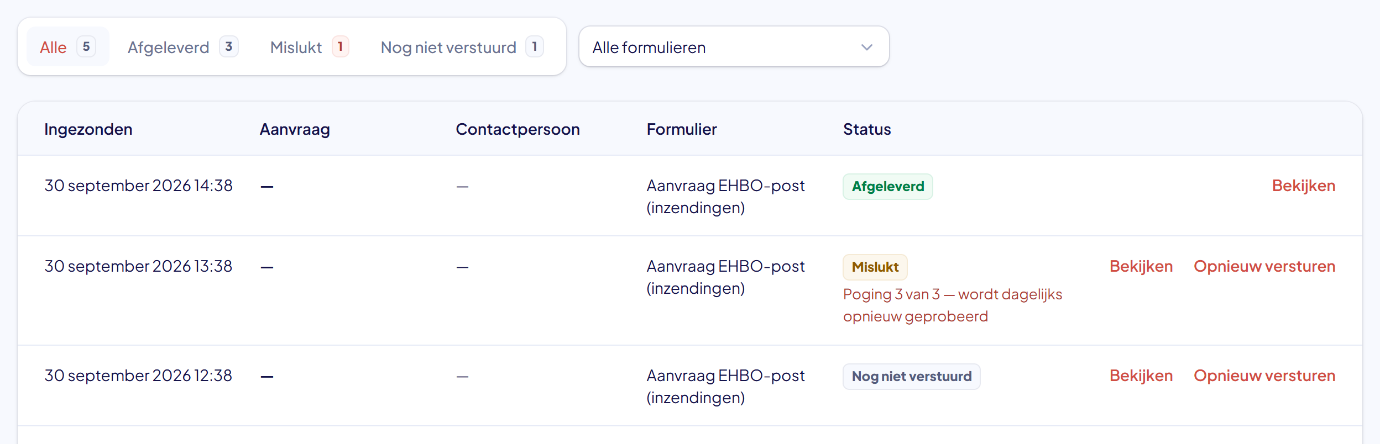Click the date 30 september 2026 13:38
The width and height of the screenshot is (1380, 444).
click(x=138, y=266)
